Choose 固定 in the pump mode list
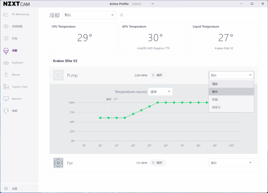This screenshot has width=268, height=193. [231, 84]
